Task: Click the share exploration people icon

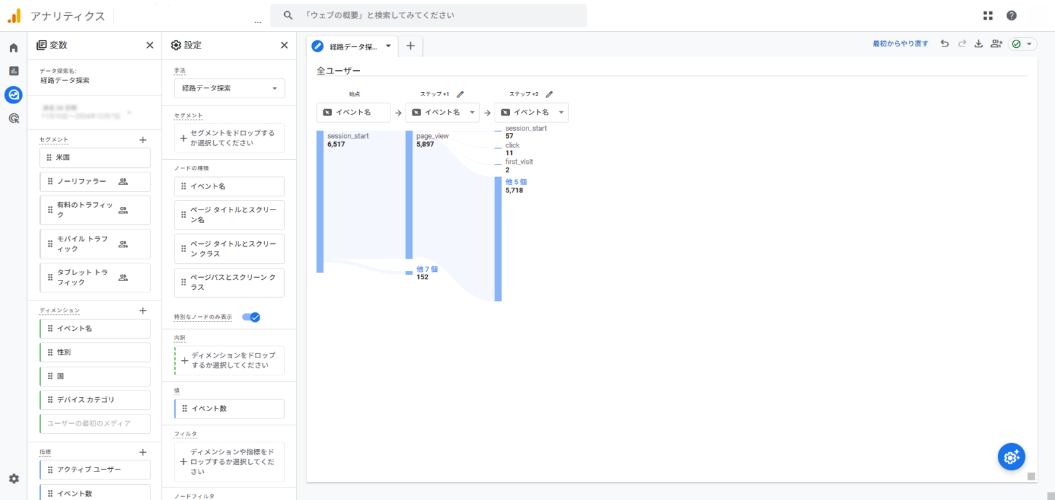Action: click(996, 44)
